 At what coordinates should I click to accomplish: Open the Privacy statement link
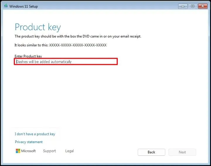[x=29, y=142]
